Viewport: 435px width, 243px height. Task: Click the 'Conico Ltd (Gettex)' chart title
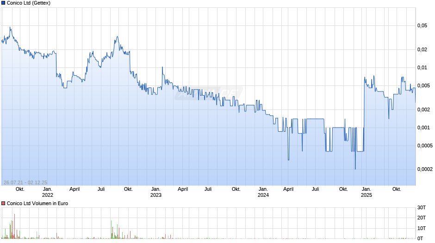point(29,3)
